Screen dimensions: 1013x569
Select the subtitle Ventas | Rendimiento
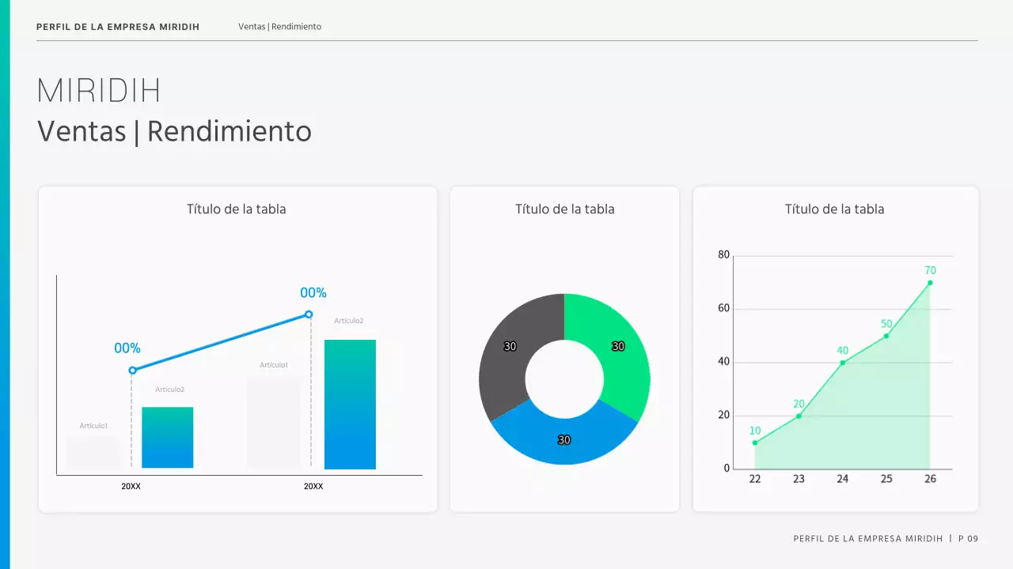pyautogui.click(x=174, y=131)
